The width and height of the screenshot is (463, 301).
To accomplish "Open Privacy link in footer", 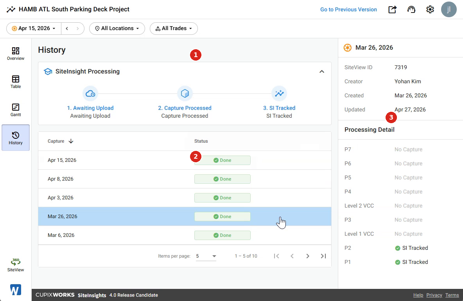I will [434, 295].
